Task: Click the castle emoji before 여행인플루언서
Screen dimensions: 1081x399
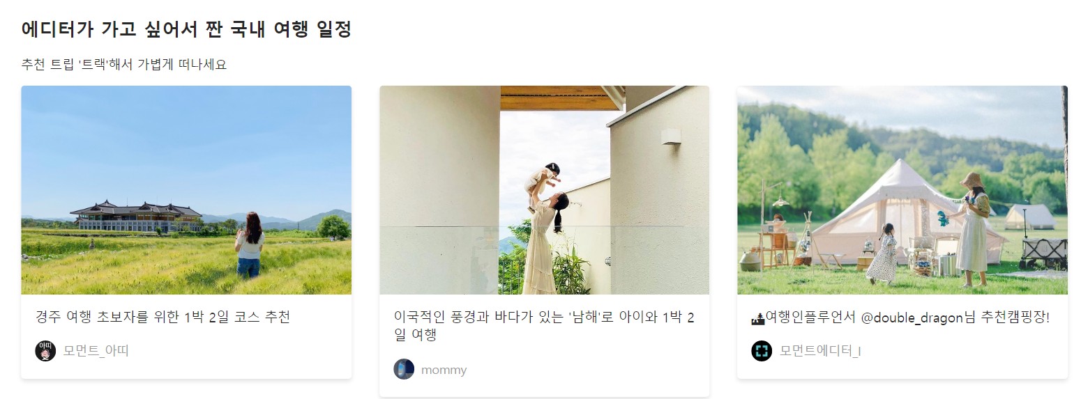Action: click(x=758, y=318)
